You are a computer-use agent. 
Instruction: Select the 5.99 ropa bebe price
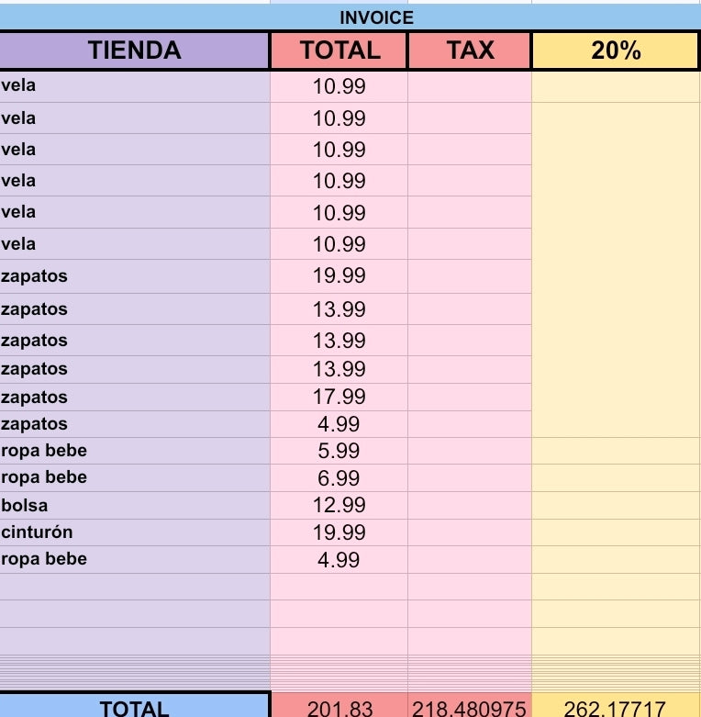(x=339, y=451)
